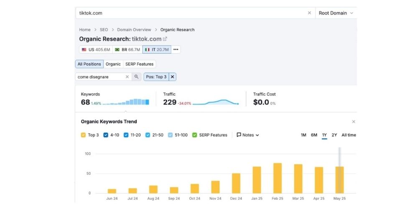This screenshot has height=209, width=418.
Task: Click the Traffic trend sparkline
Action: coord(215,102)
